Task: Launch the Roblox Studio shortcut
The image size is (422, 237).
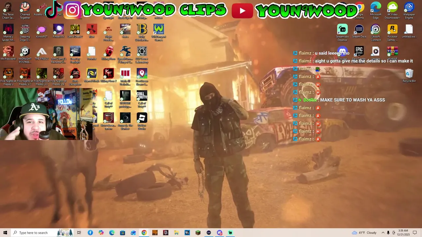Action: click(x=142, y=121)
